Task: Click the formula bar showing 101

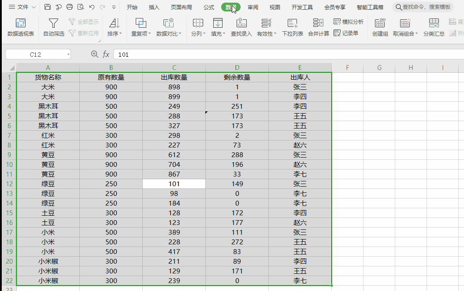Action: (x=289, y=55)
